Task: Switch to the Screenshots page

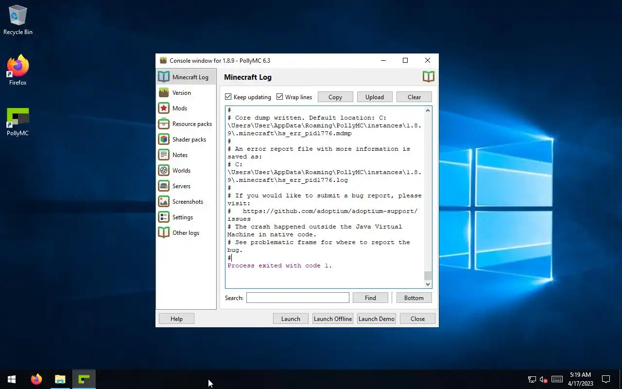Action: pos(186,201)
